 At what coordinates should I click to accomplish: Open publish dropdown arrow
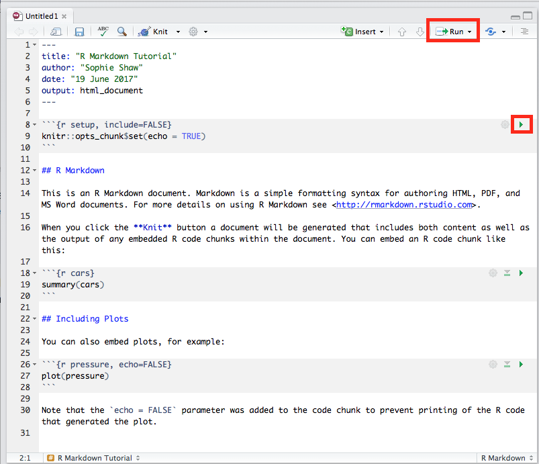pos(503,32)
